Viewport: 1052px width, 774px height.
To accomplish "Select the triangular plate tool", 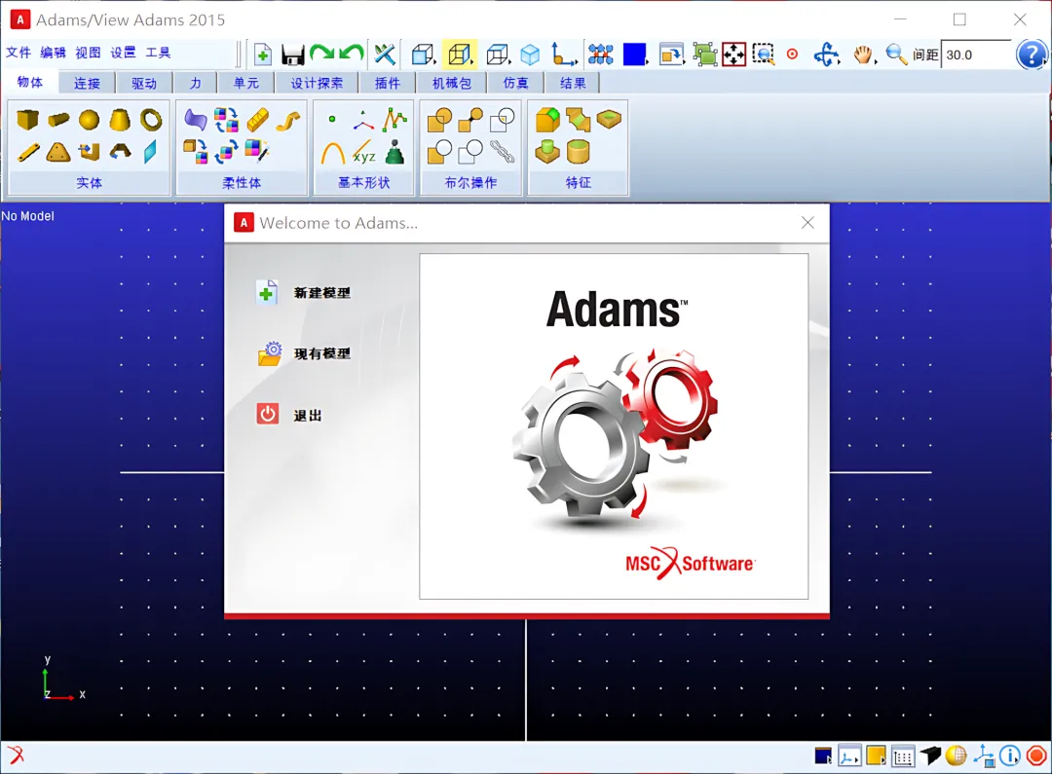I will (58, 152).
